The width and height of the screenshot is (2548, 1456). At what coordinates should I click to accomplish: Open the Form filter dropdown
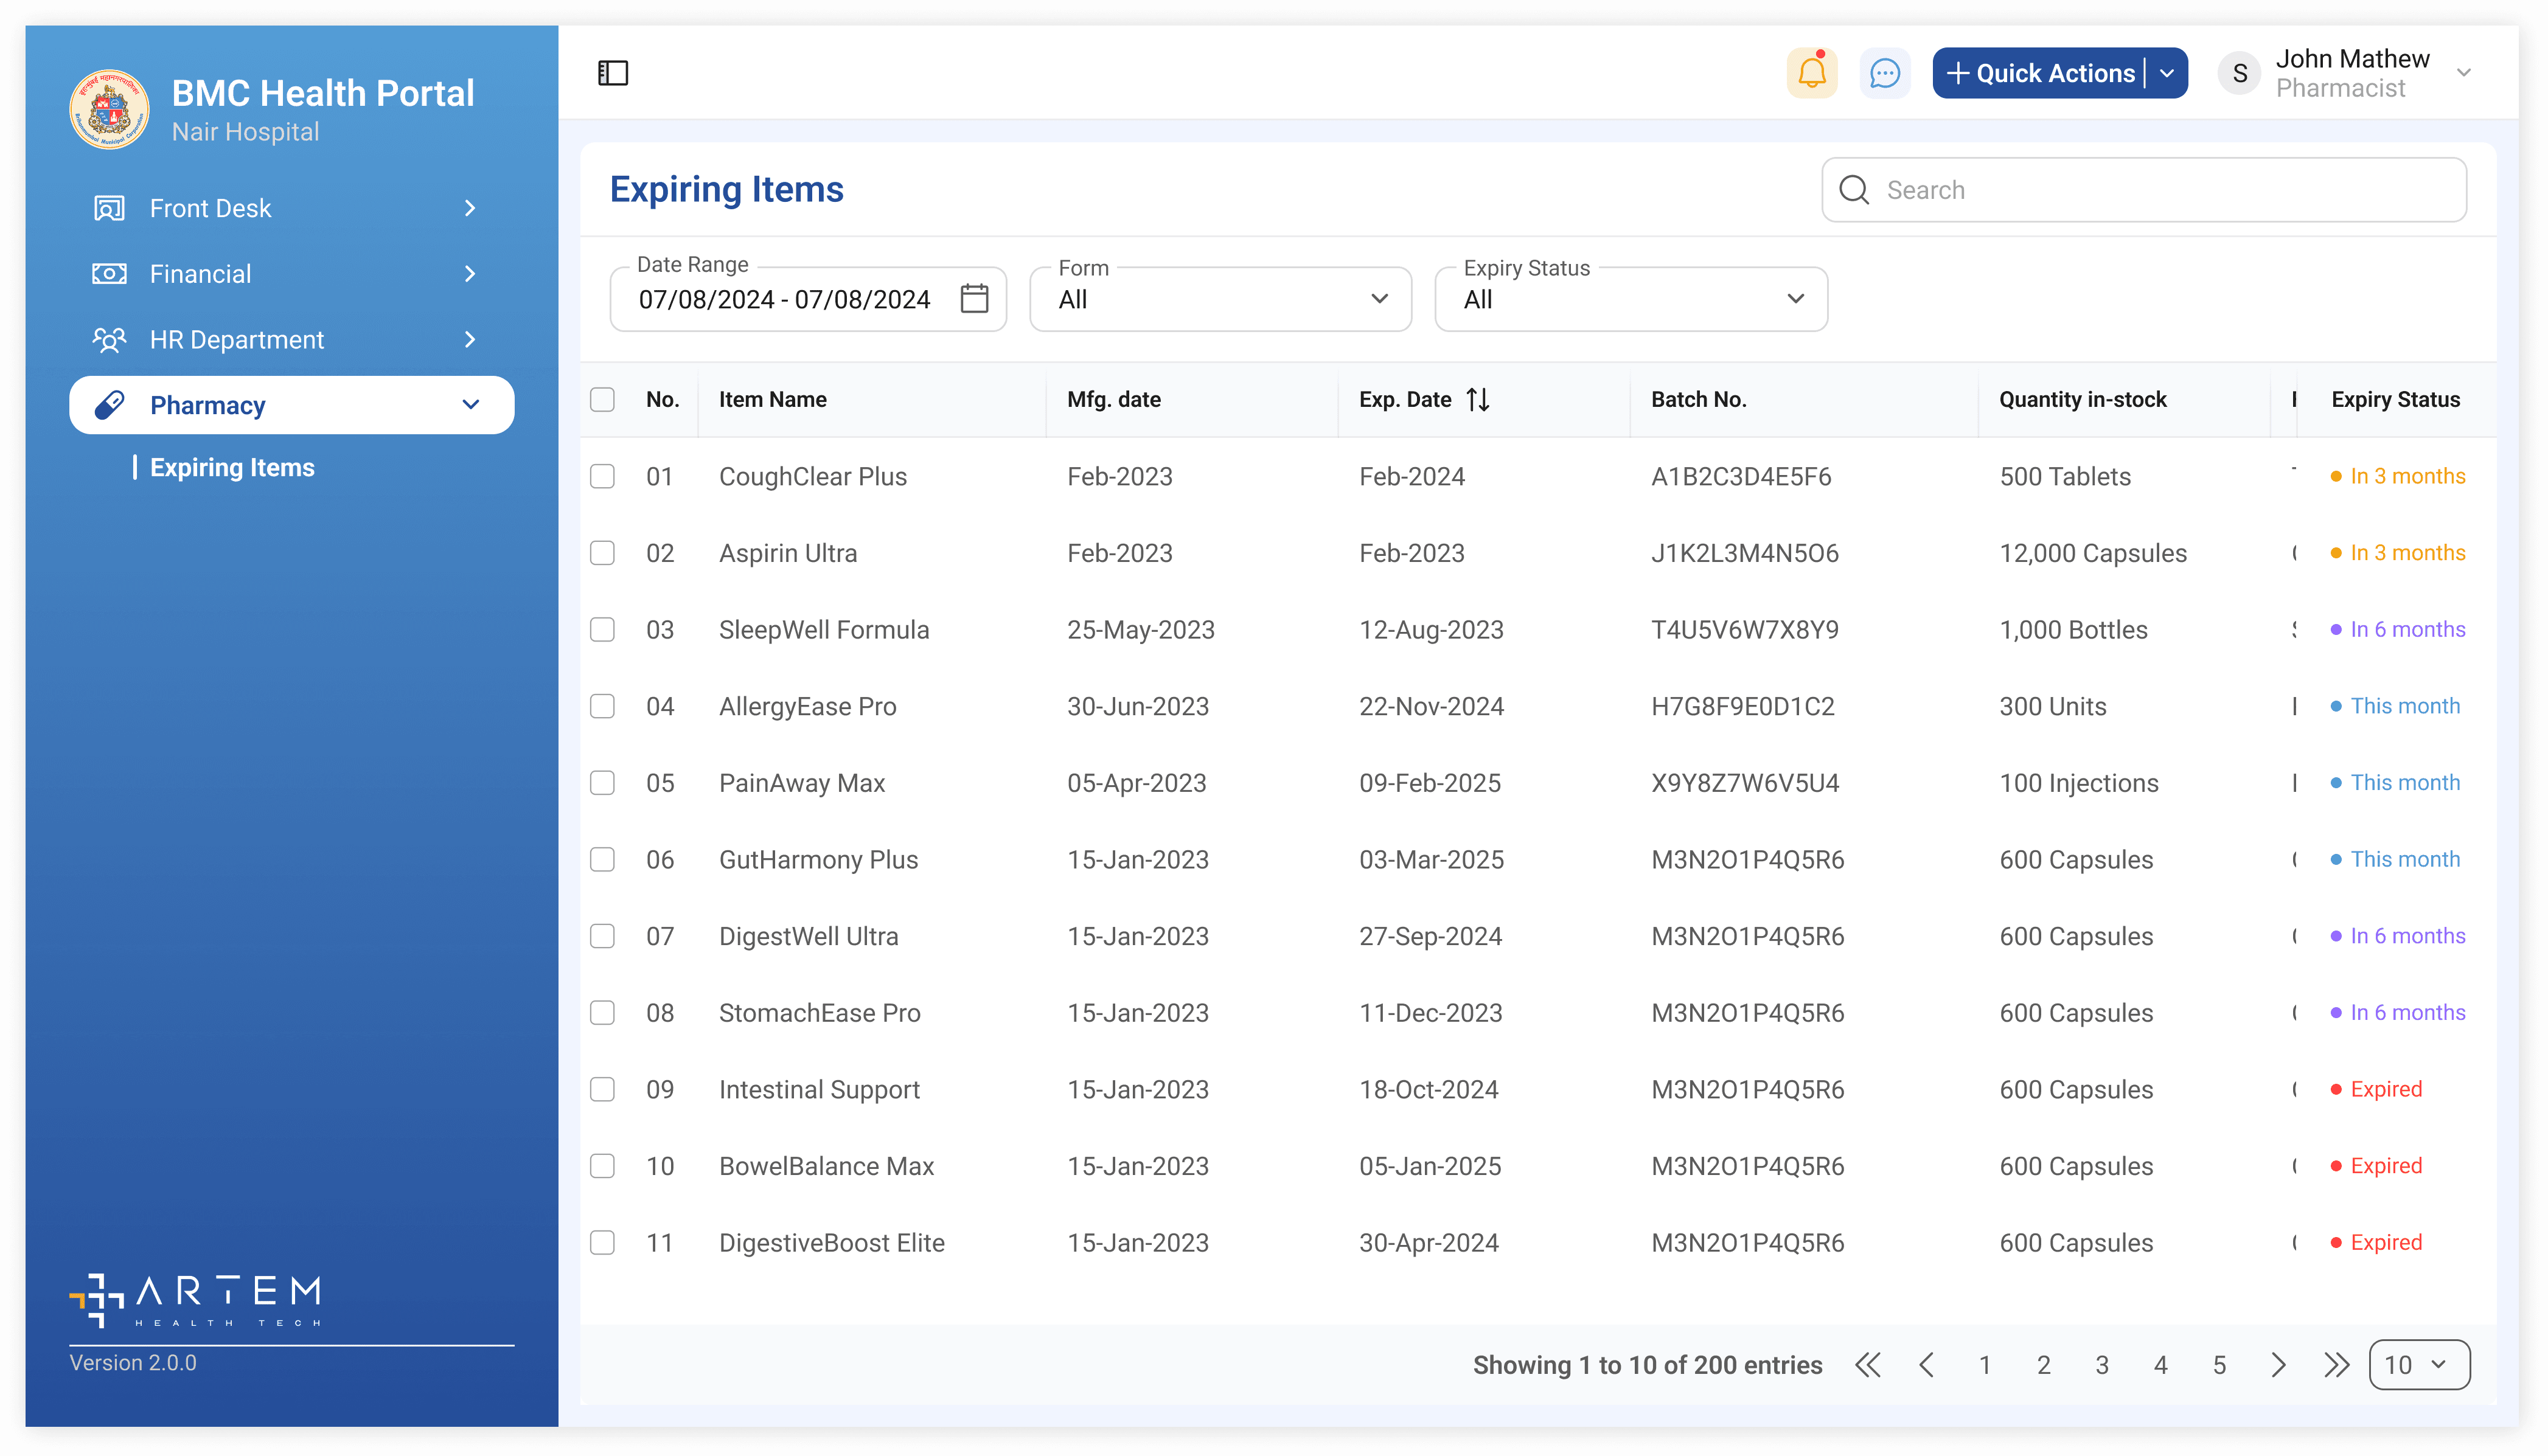click(x=1219, y=299)
